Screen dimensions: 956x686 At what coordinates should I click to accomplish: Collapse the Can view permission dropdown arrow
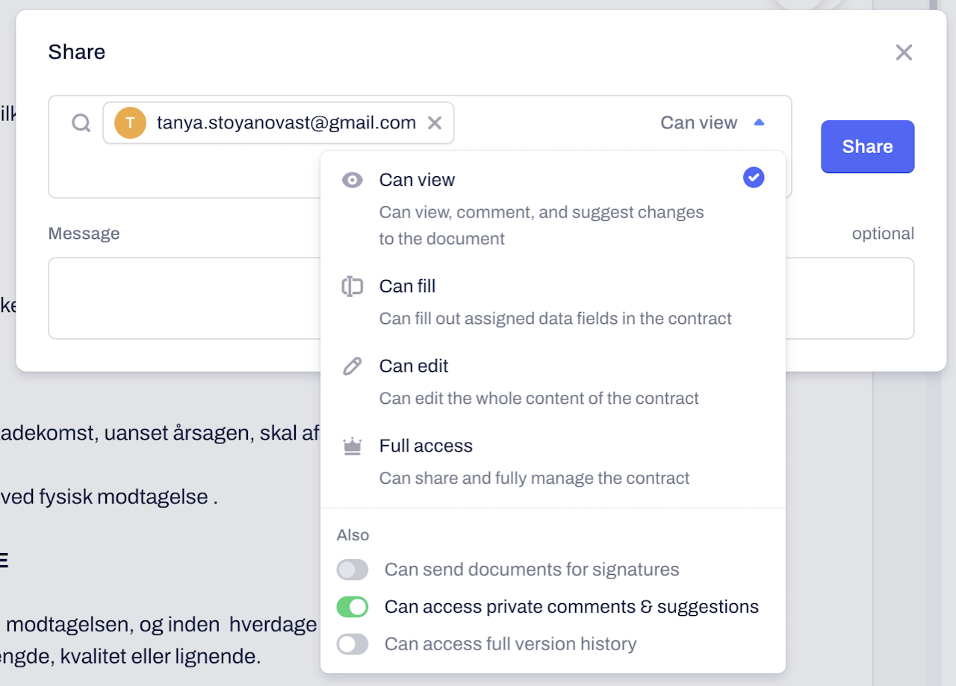tap(759, 122)
